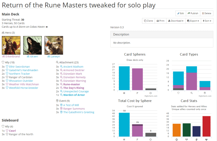Viewport: 217px width, 141px height.
Task: Click the Delete deck trash button
Action: click(206, 13)
